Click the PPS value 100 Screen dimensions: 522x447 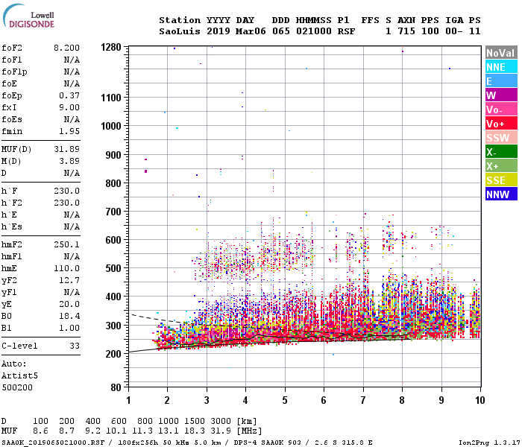pos(430,31)
